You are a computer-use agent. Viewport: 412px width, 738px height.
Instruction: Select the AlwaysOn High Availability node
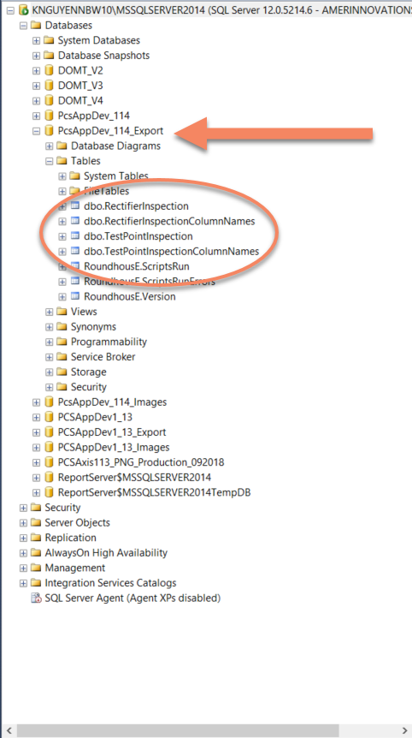pyautogui.click(x=106, y=552)
